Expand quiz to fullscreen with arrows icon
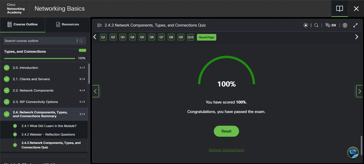364x164 pixels. pos(355,25)
